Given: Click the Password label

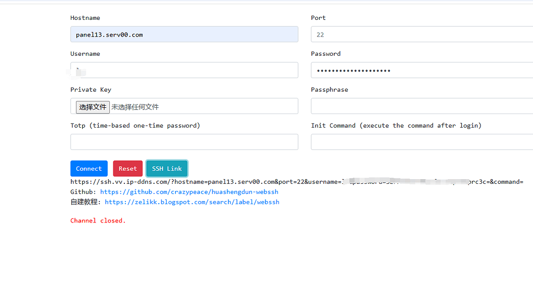Looking at the screenshot, I should pyautogui.click(x=326, y=54).
